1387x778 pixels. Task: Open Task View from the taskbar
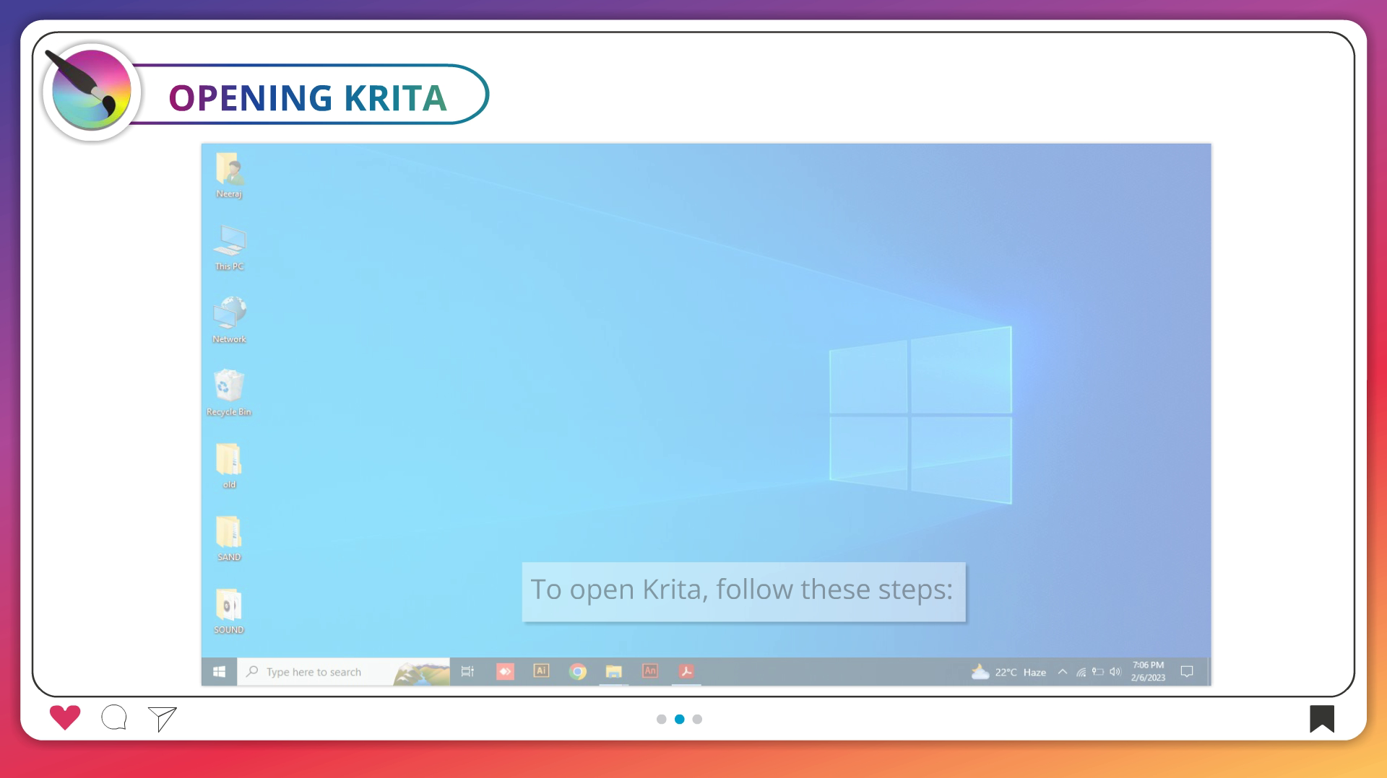[467, 672]
